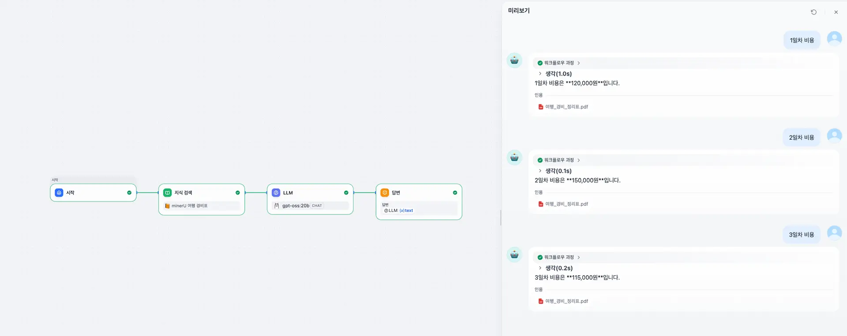Expand 생각(1.0s) thinking section
Image resolution: width=847 pixels, height=336 pixels.
pyautogui.click(x=555, y=74)
